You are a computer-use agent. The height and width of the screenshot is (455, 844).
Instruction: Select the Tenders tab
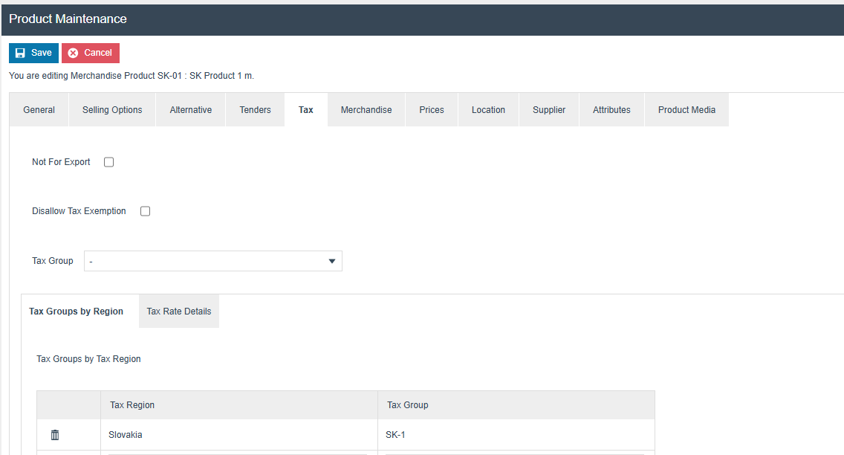click(x=255, y=110)
